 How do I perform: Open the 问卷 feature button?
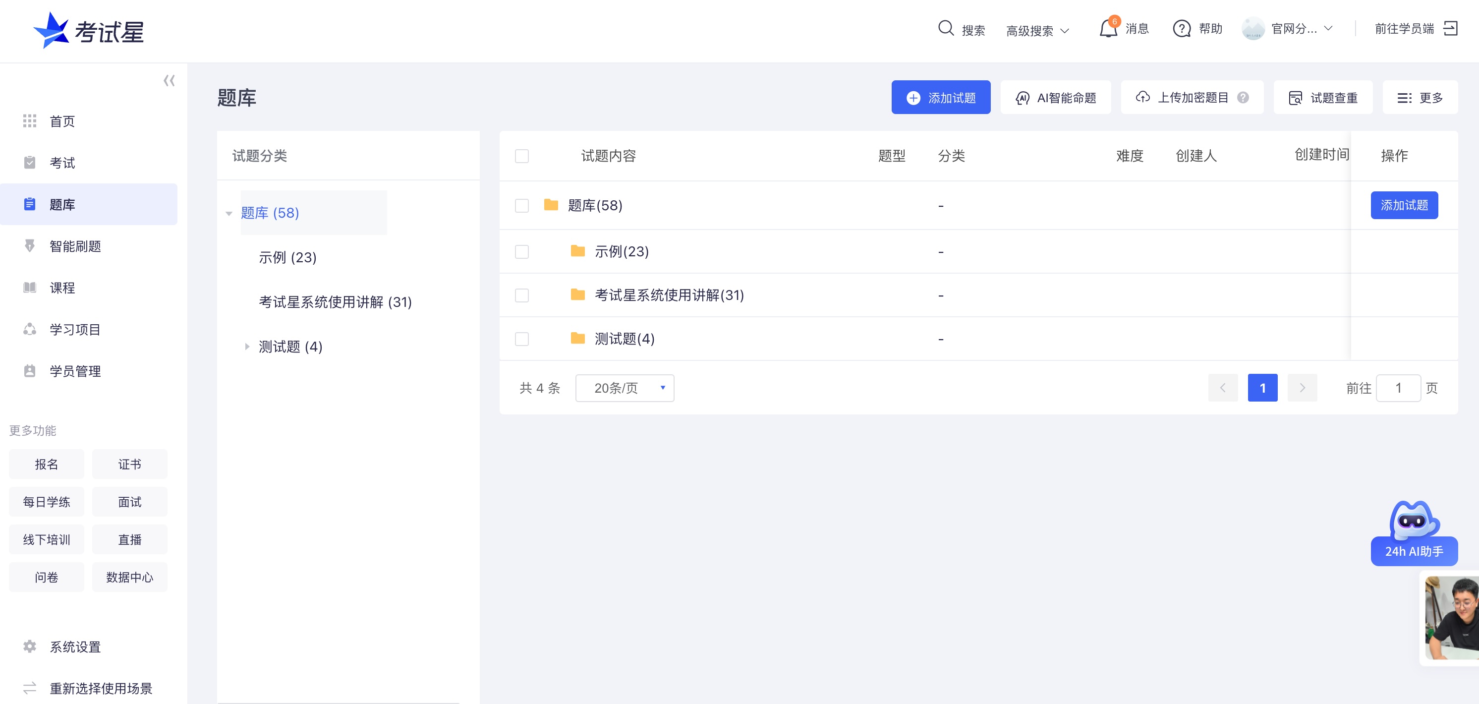click(x=47, y=577)
